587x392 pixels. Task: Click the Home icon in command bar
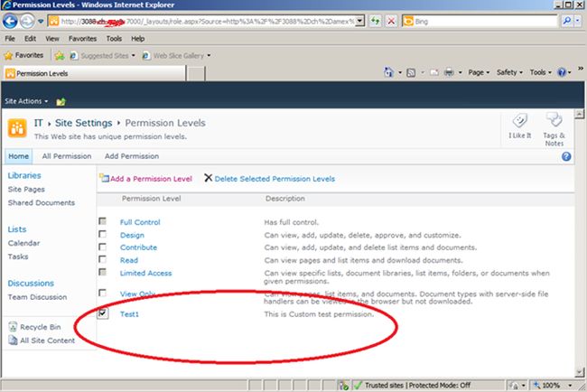[389, 72]
